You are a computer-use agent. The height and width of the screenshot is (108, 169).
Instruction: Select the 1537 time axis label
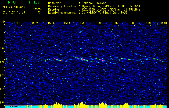[115, 23]
